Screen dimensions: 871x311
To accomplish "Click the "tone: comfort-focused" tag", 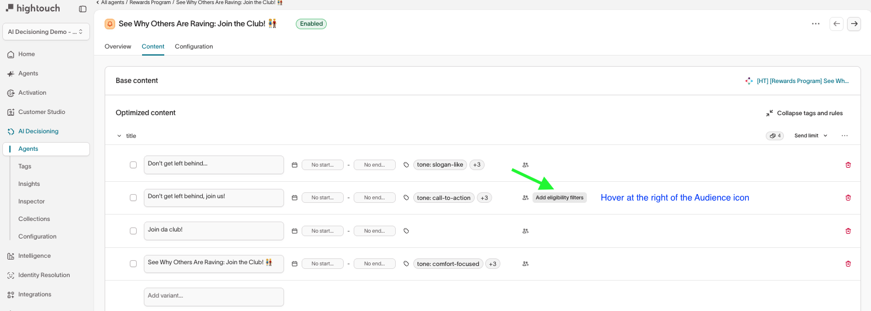I will click(448, 264).
